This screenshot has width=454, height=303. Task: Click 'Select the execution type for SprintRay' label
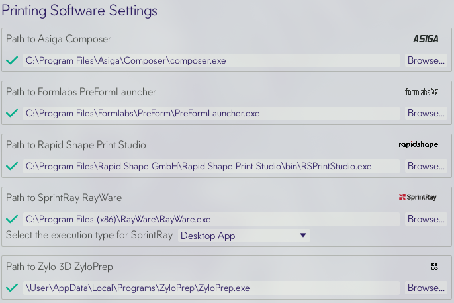point(89,235)
